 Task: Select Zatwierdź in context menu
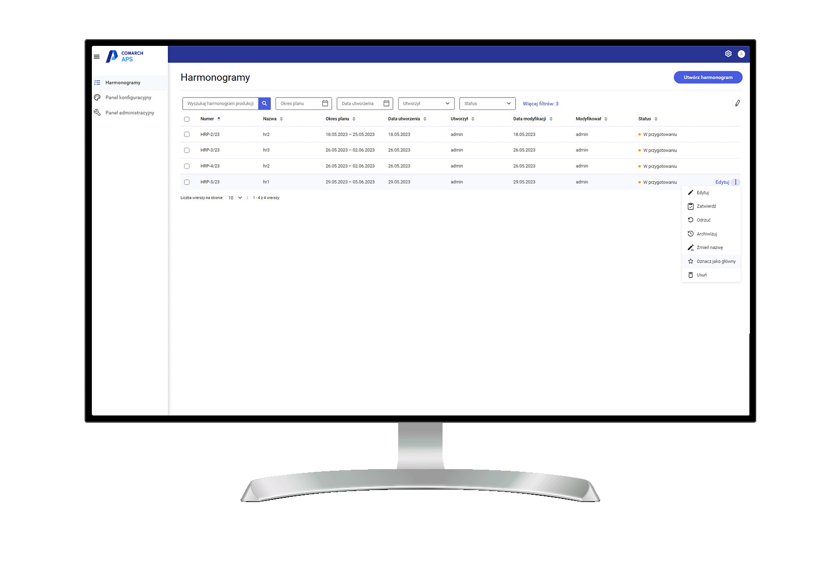coord(711,206)
